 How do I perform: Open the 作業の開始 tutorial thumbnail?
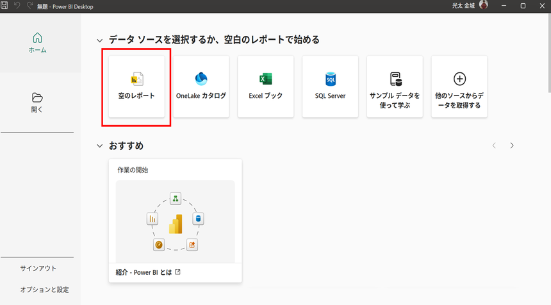pos(176,221)
